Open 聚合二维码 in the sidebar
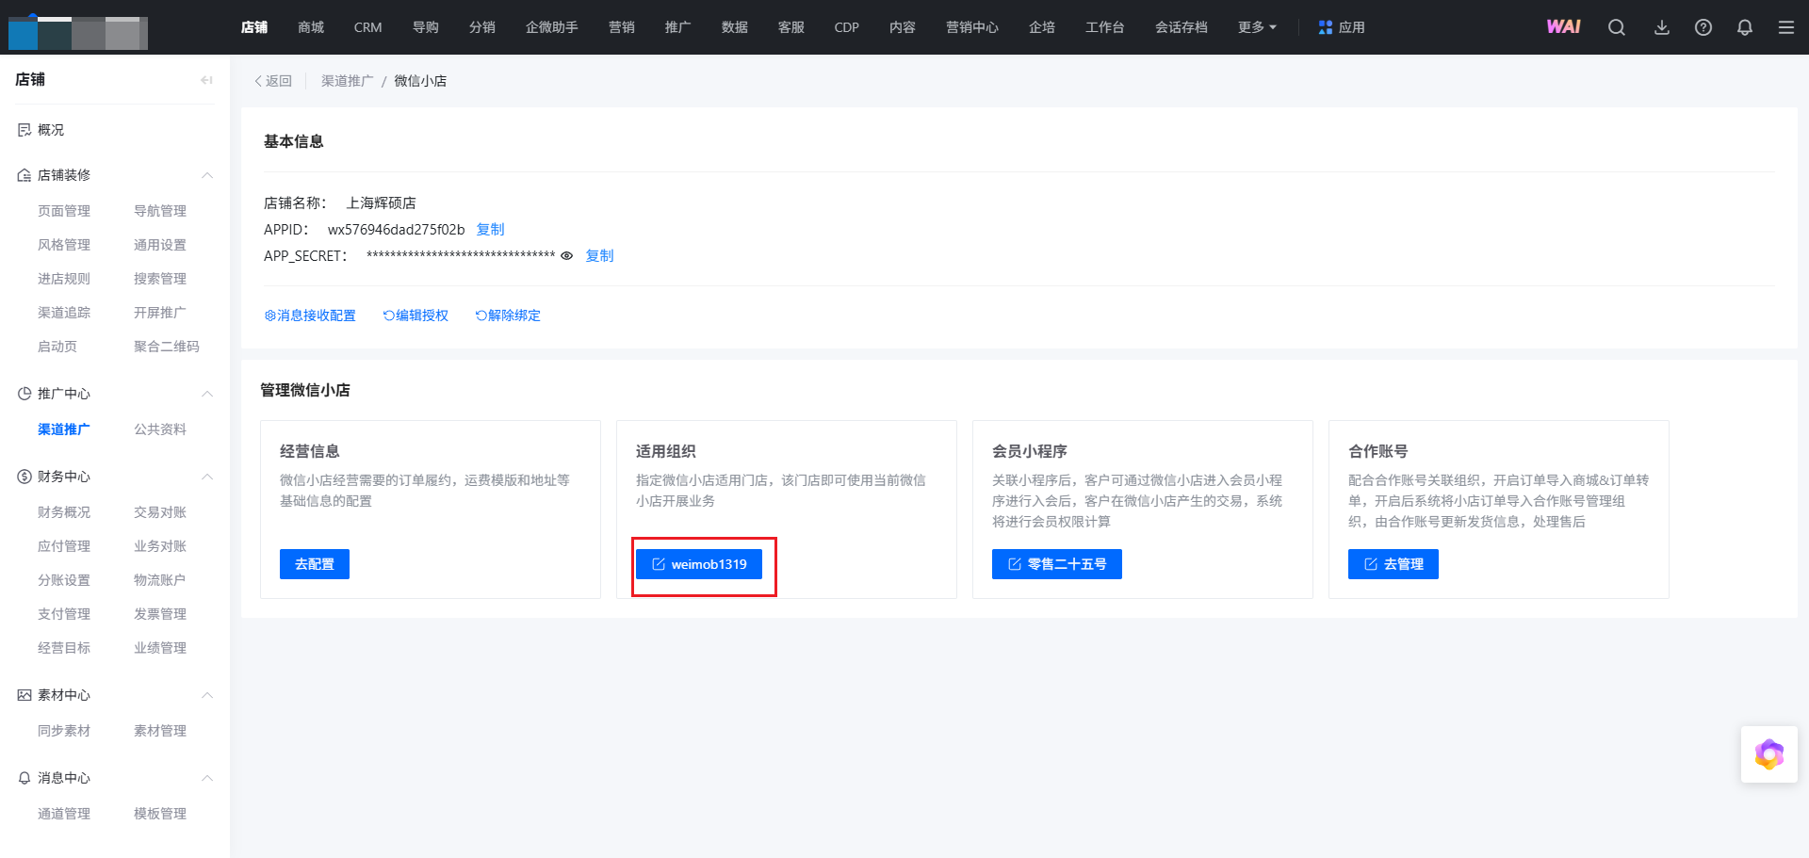 pos(167,347)
